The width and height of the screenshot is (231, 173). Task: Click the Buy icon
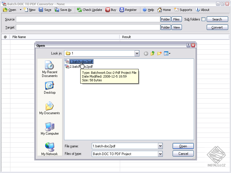[x=110, y=10]
